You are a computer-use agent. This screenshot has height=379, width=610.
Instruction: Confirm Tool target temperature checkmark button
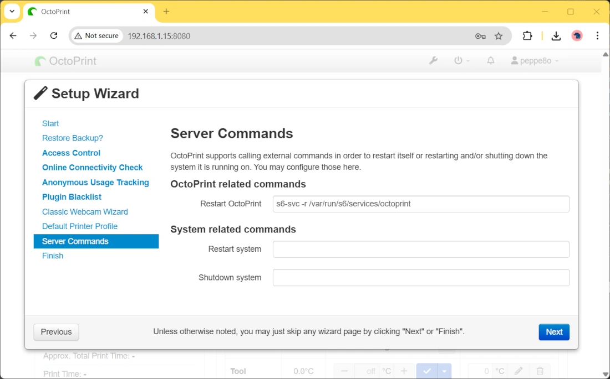point(427,371)
